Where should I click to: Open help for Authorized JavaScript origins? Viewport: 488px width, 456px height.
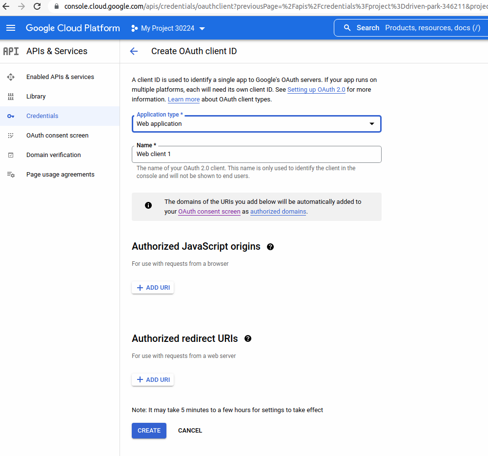coord(270,247)
